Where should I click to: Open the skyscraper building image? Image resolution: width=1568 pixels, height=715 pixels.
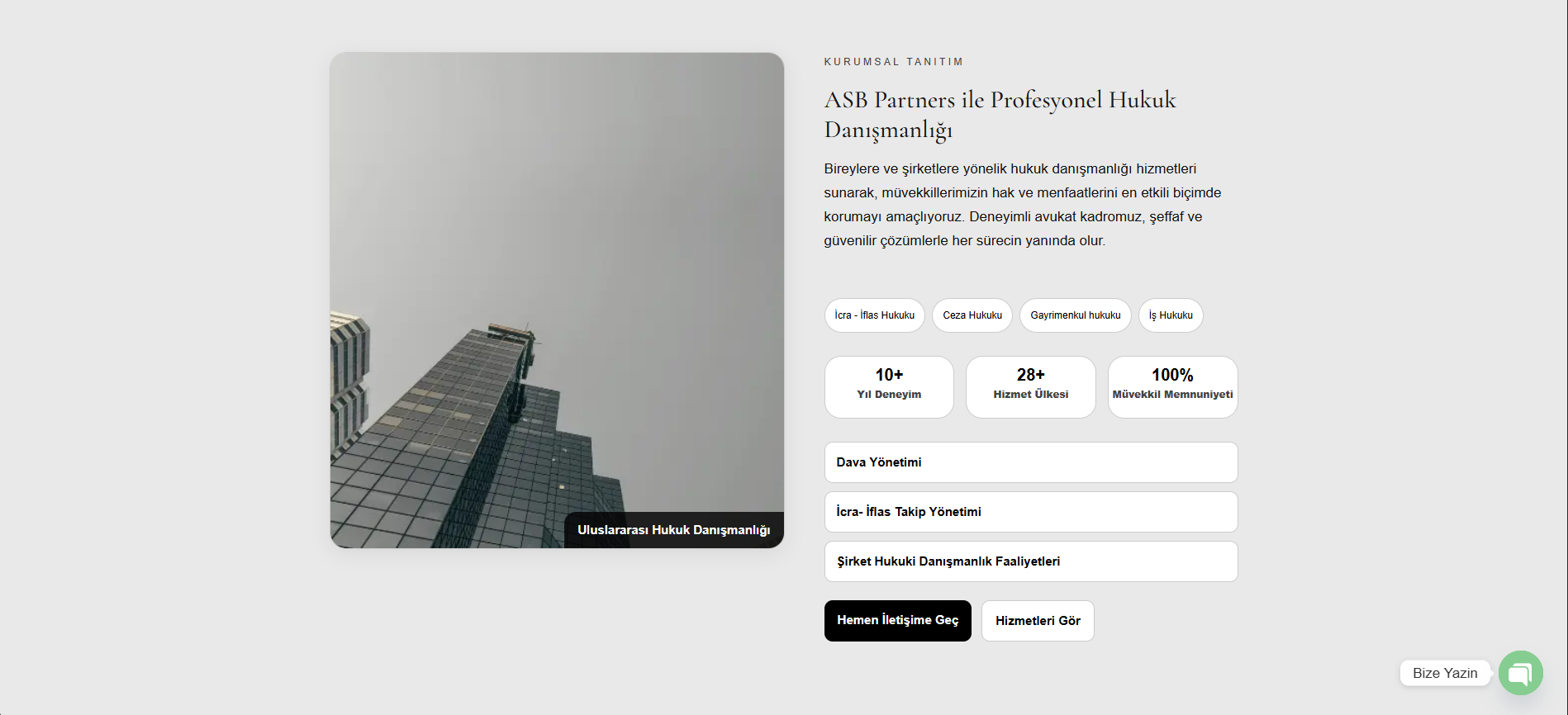pos(557,301)
